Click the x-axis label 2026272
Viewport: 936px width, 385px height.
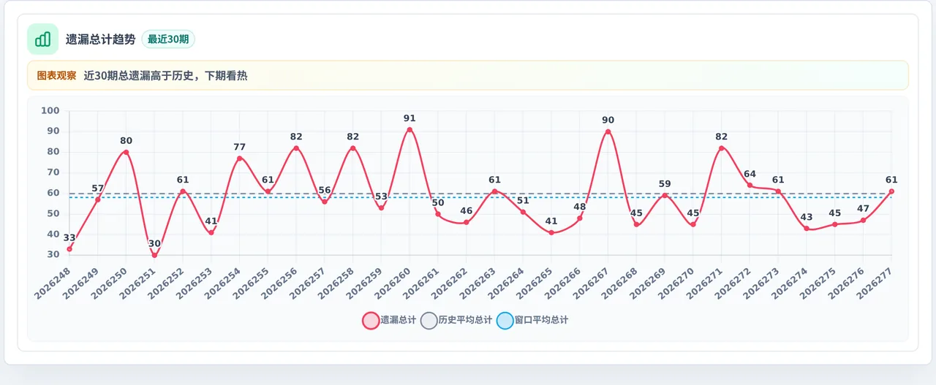(x=733, y=283)
